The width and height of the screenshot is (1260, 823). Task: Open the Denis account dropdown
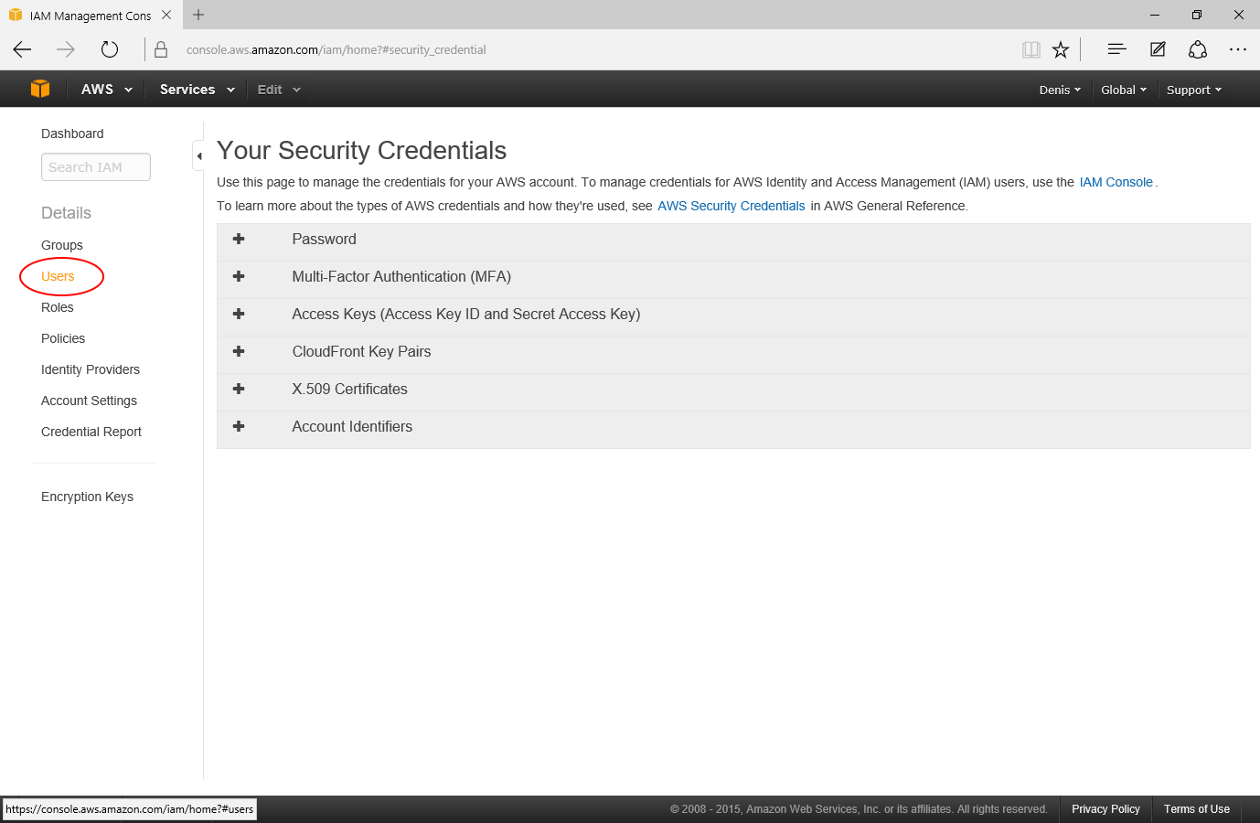coord(1060,90)
